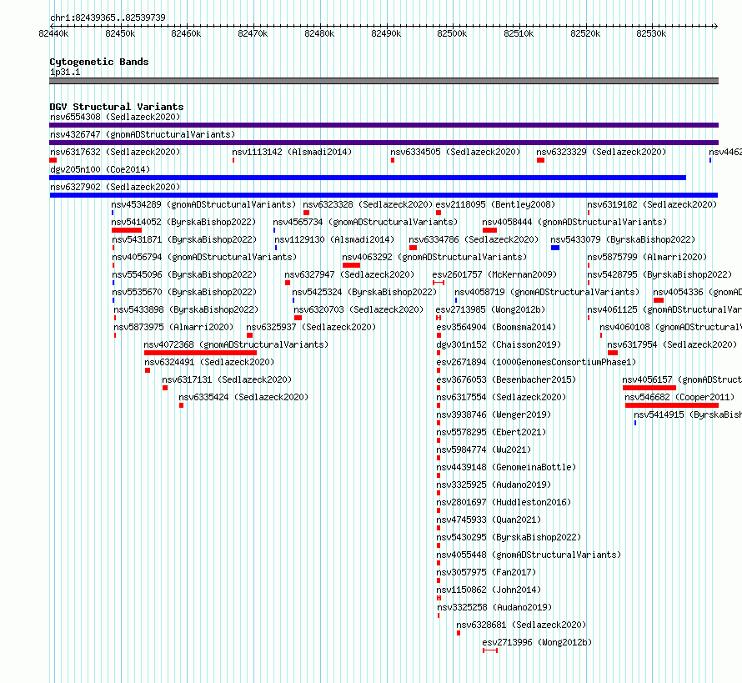The height and width of the screenshot is (683, 742).
Task: Open the nsv6324491 (Sedlazeck2020) label
Action: [209, 362]
